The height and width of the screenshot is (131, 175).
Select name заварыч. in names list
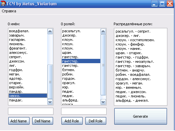coord(28,36)
